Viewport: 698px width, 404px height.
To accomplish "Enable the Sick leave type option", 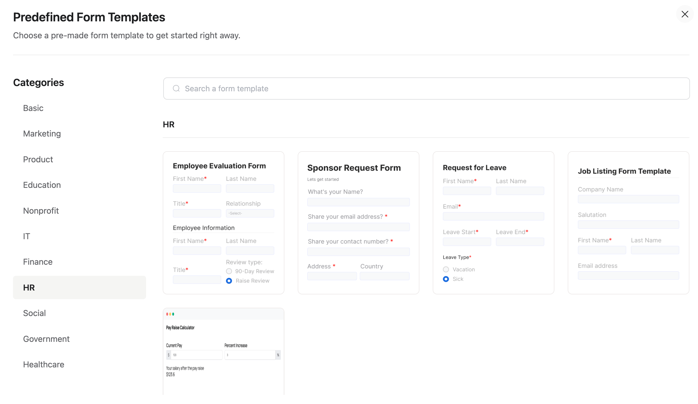I will pyautogui.click(x=446, y=279).
